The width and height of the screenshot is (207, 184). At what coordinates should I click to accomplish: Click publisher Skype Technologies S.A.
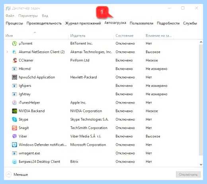pyautogui.click(x=89, y=119)
